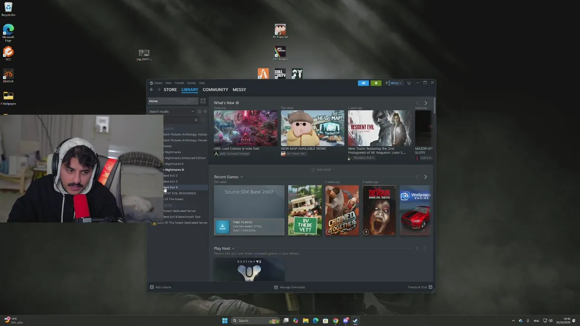Open the Help menu

(x=202, y=83)
